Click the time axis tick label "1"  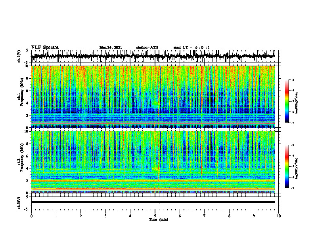click(x=56, y=216)
